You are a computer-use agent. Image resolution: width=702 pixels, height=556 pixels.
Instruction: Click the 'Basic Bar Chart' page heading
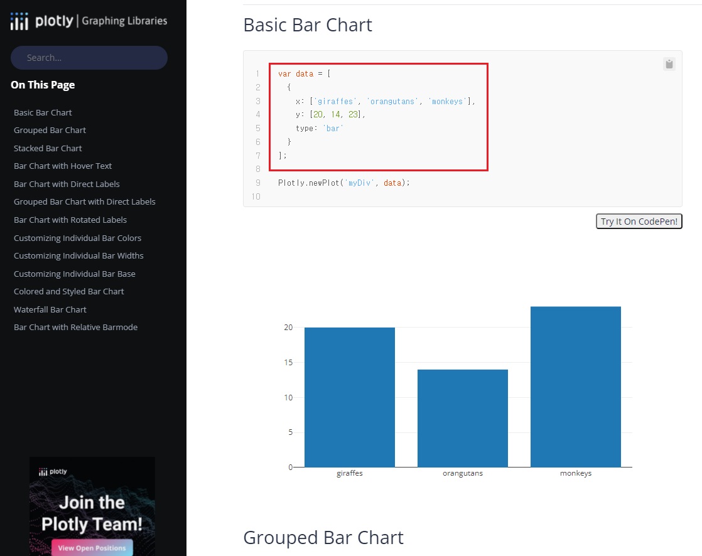(308, 25)
